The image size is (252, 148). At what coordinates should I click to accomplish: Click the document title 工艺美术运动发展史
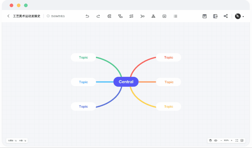tap(27, 16)
